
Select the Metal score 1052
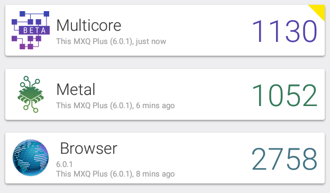pos(285,95)
